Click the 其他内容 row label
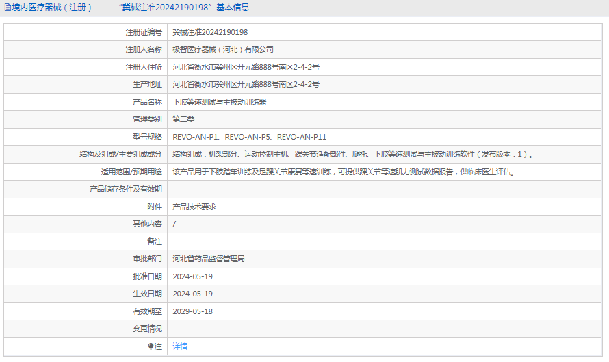609x362 pixels. click(x=147, y=224)
